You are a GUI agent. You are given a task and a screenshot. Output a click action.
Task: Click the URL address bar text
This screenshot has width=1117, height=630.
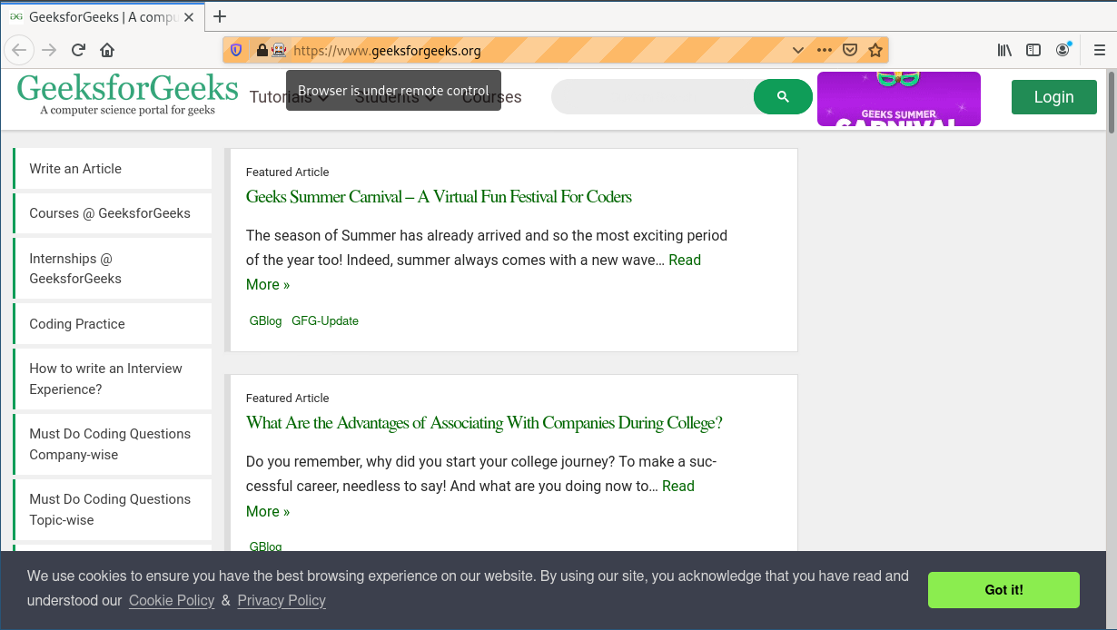click(387, 51)
